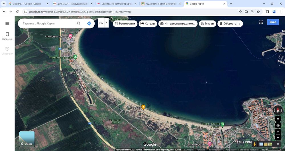Open the Google Maps hamburger menu
This screenshot has height=151, width=285.
[x=7, y=23]
